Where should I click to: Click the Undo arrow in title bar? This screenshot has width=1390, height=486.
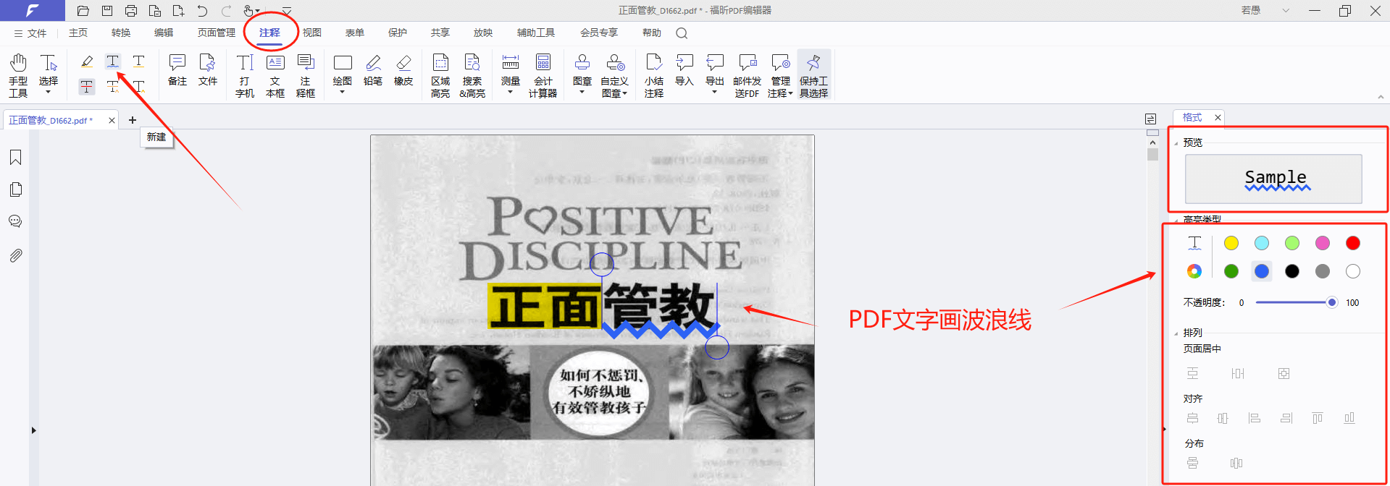click(x=202, y=11)
